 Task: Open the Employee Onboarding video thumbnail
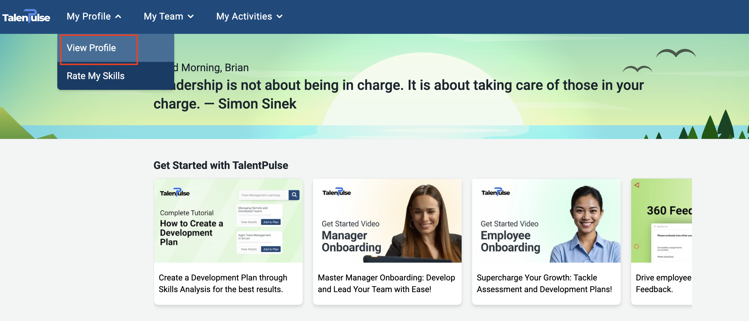pos(546,221)
